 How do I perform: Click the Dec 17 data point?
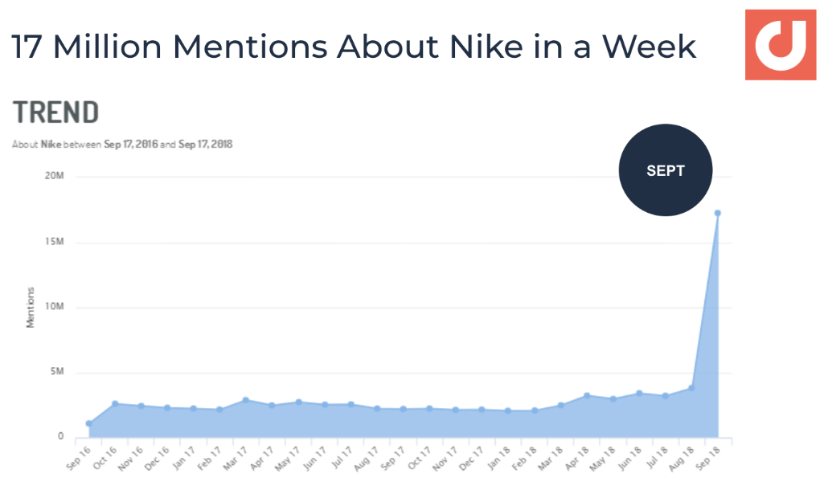point(482,410)
